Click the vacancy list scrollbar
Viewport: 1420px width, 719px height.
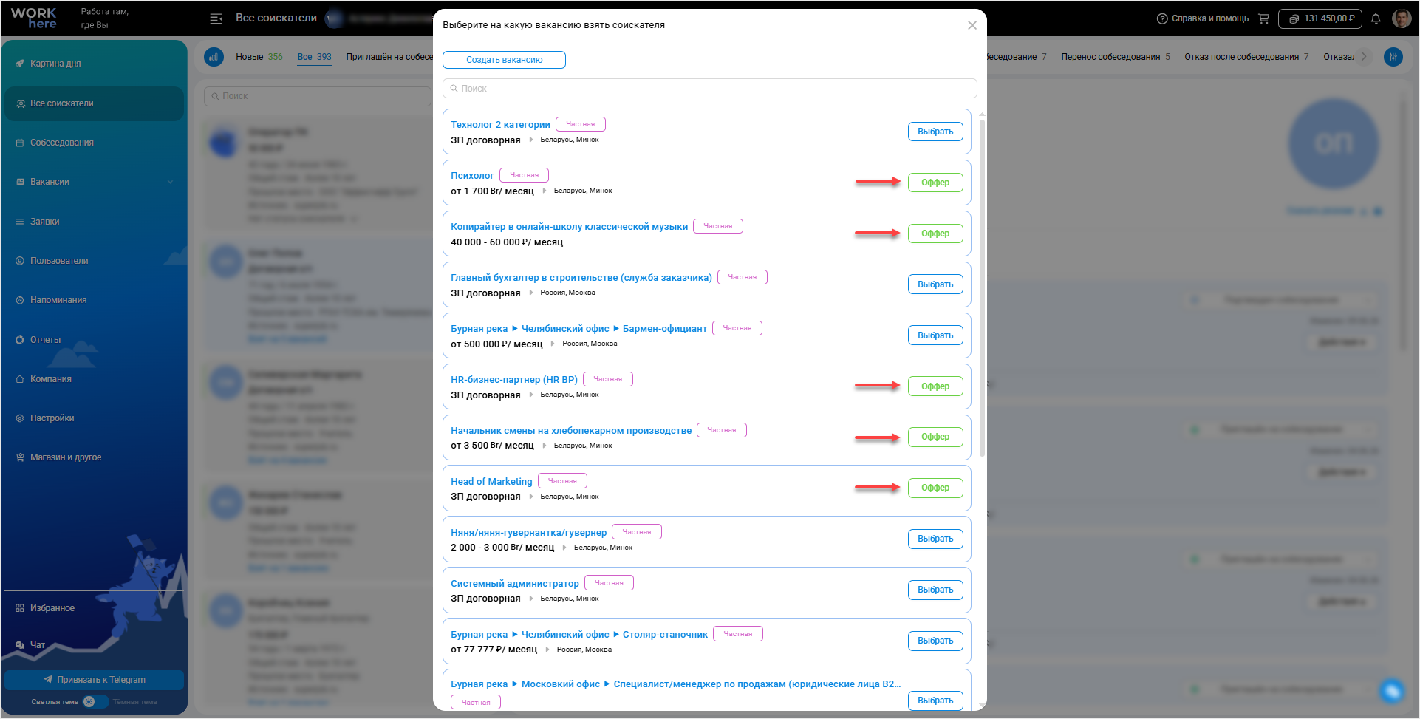(982, 288)
